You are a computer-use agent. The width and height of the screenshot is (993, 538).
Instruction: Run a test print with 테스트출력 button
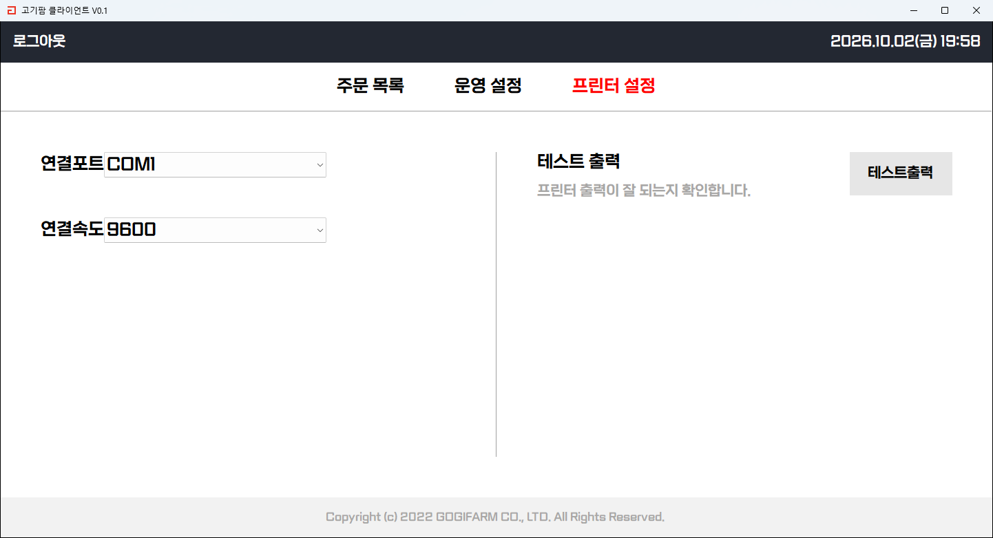(x=901, y=173)
